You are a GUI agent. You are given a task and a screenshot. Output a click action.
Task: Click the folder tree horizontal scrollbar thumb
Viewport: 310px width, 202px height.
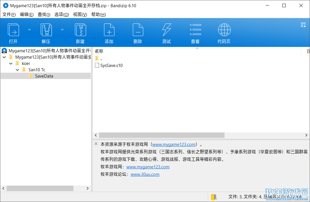(x=40, y=188)
